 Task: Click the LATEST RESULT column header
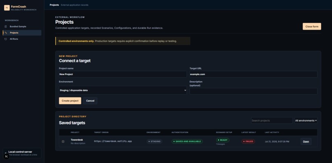[x=248, y=132]
